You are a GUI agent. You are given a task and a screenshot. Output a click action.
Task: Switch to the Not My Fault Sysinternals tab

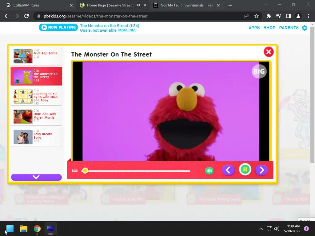tap(187, 5)
